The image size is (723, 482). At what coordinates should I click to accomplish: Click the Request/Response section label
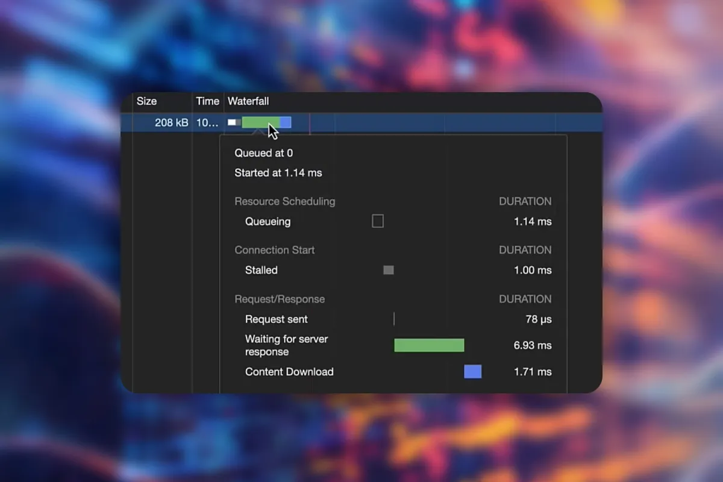280,299
